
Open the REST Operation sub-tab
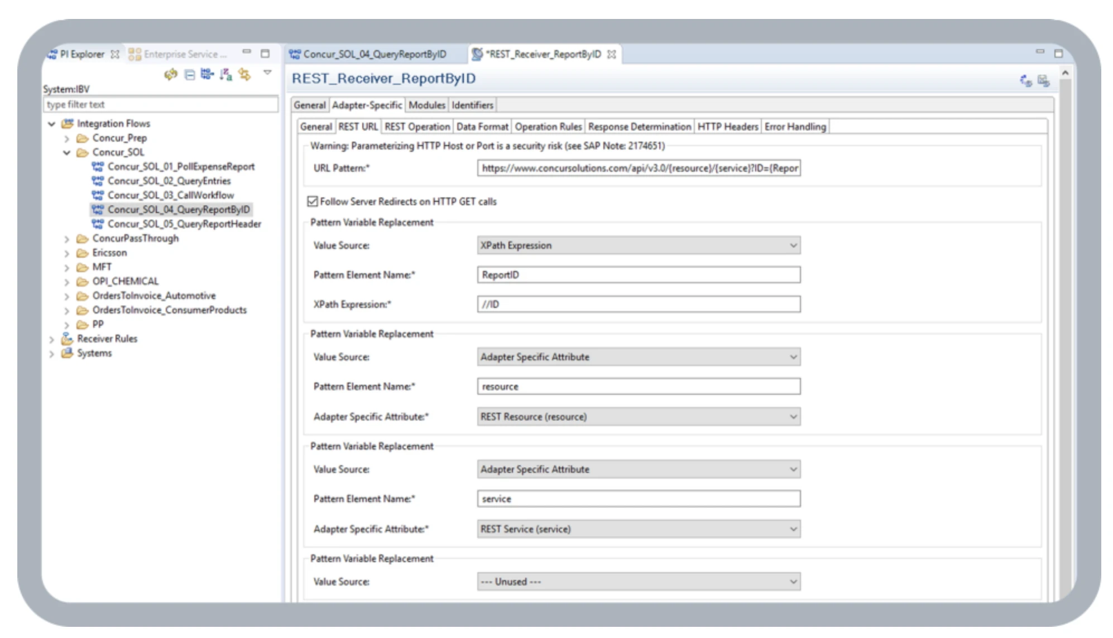[x=417, y=127]
